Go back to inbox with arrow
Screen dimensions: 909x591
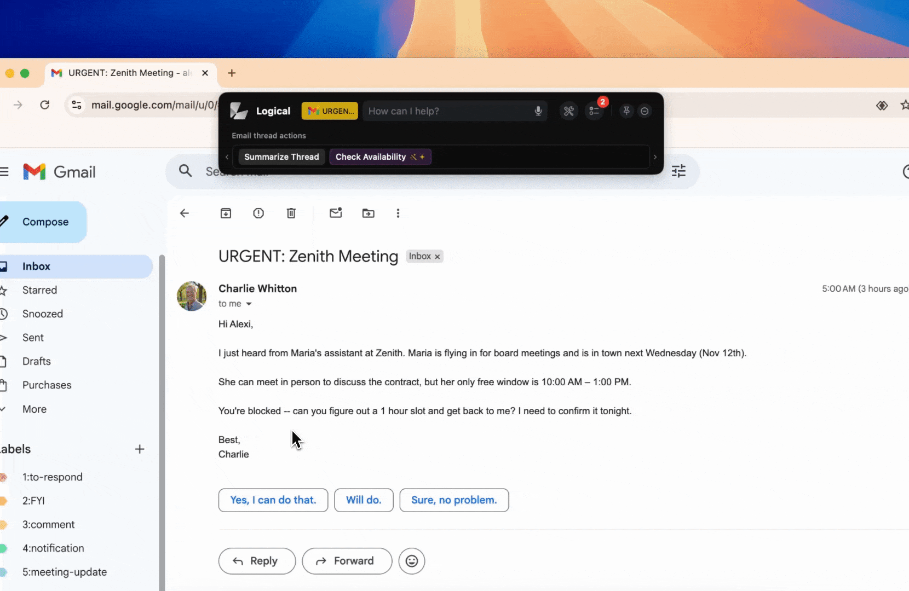(x=185, y=213)
